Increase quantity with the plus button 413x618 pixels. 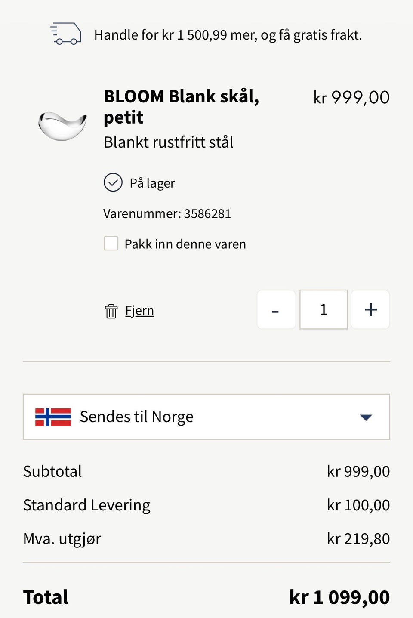(x=370, y=309)
